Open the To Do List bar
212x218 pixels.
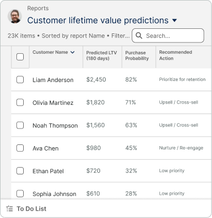pos(106,208)
